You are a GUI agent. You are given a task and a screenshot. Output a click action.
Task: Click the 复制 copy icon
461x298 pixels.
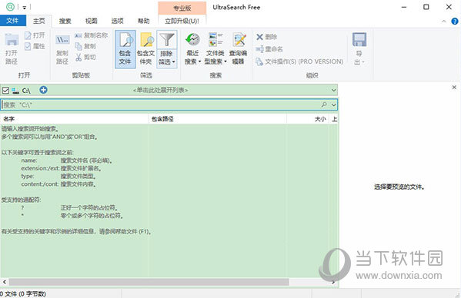(79, 46)
